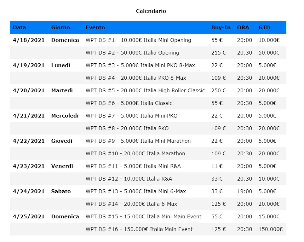Select 20:00 time for event #15
Image resolution: width=304 pixels, height=242 pixels.
pyautogui.click(x=244, y=216)
